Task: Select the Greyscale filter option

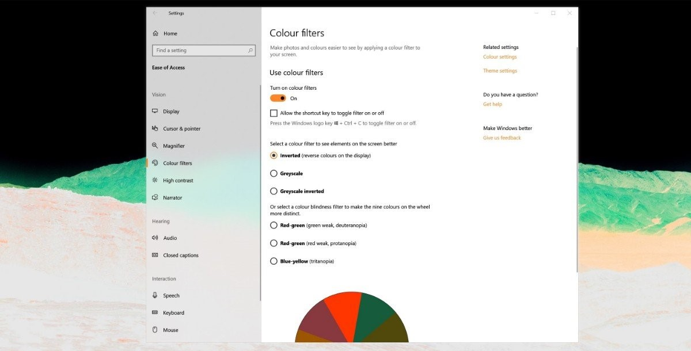Action: click(x=274, y=173)
